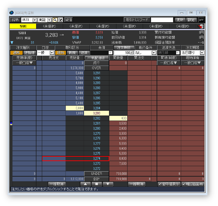Move board down with the ▼ arrow
The height and width of the screenshot is (206, 218).
[108, 184]
